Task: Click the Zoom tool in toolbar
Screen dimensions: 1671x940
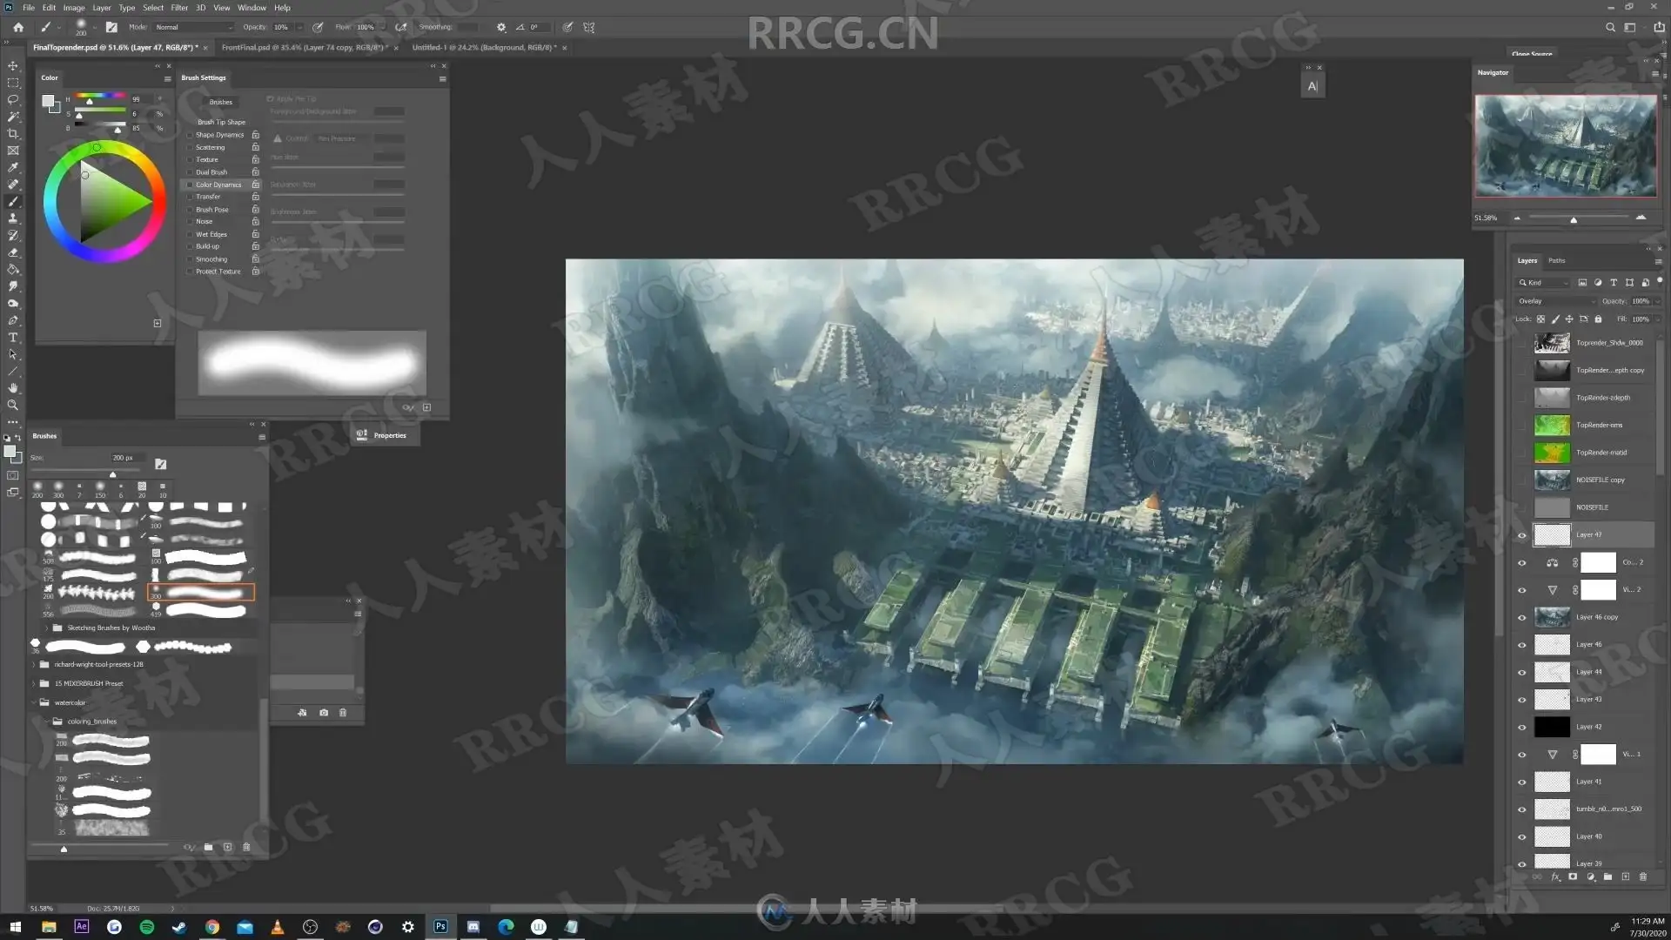Action: pyautogui.click(x=13, y=405)
